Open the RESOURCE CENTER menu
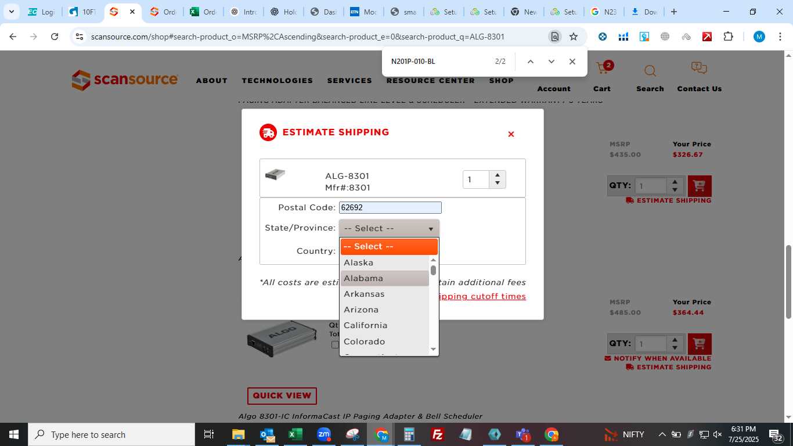 click(431, 81)
